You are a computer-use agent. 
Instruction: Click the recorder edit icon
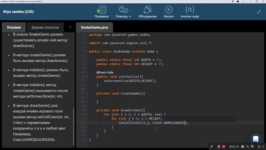click(259, 146)
